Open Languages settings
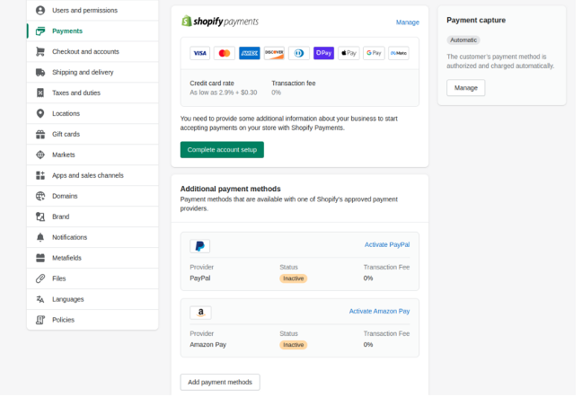 [93, 299]
